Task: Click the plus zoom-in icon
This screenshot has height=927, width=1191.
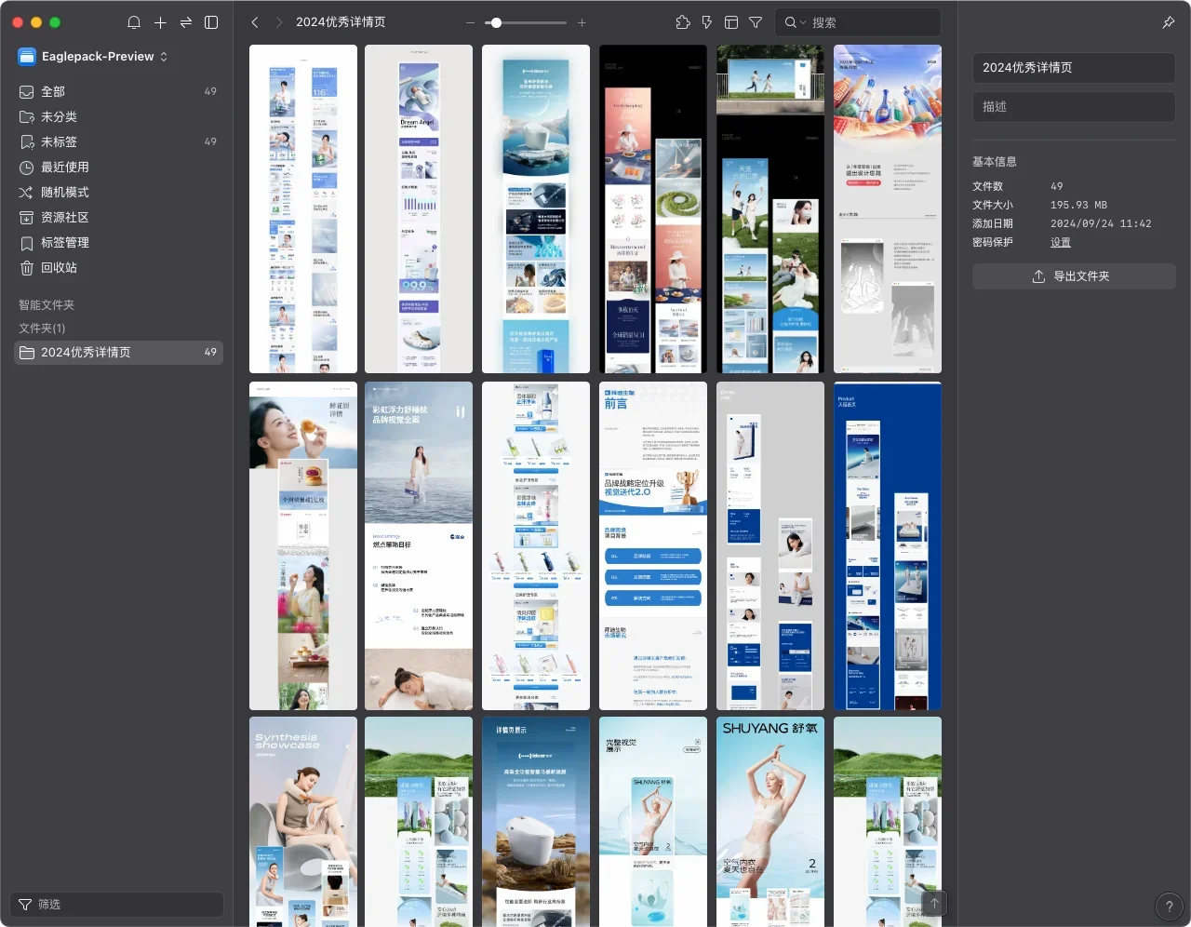Action: click(x=582, y=22)
